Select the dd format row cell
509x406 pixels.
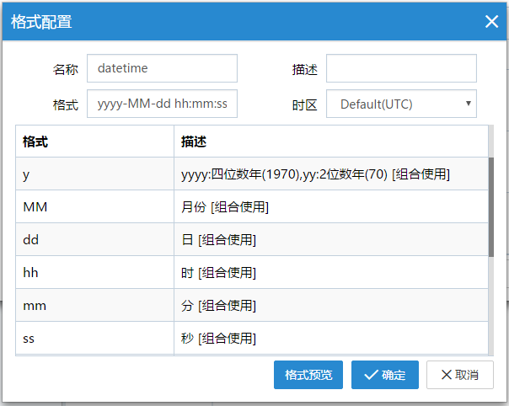click(94, 240)
